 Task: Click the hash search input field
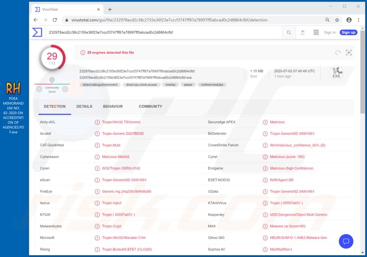[164, 33]
